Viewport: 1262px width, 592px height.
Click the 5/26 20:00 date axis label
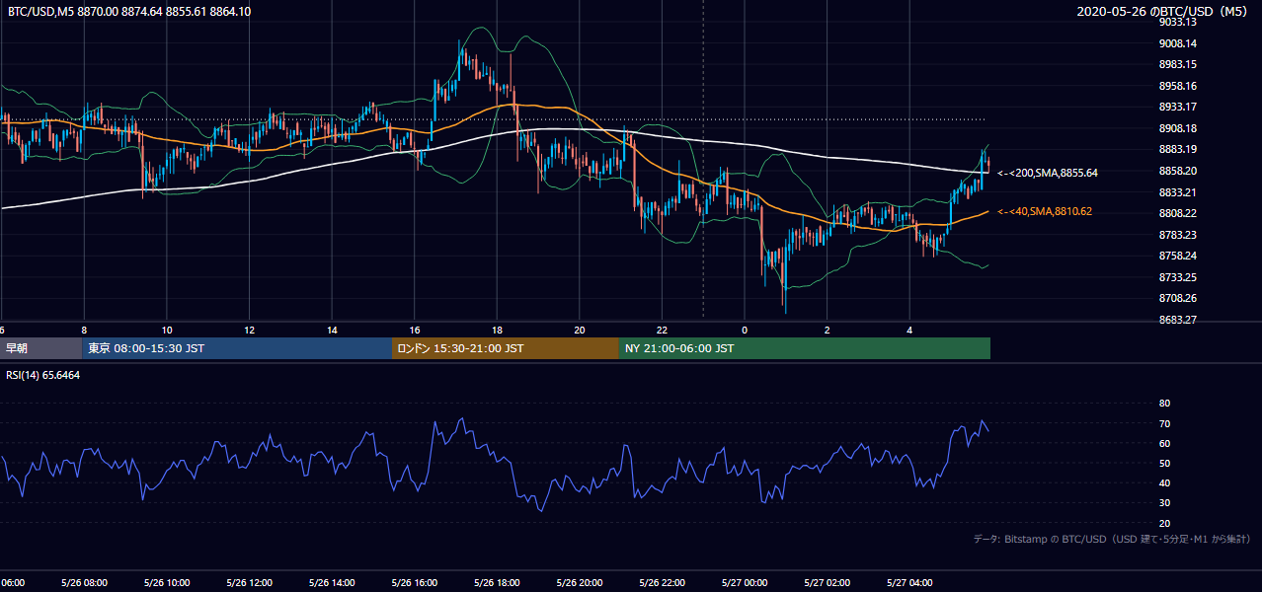[x=580, y=583]
